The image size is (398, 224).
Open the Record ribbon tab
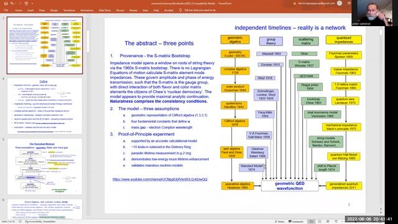[120, 11]
